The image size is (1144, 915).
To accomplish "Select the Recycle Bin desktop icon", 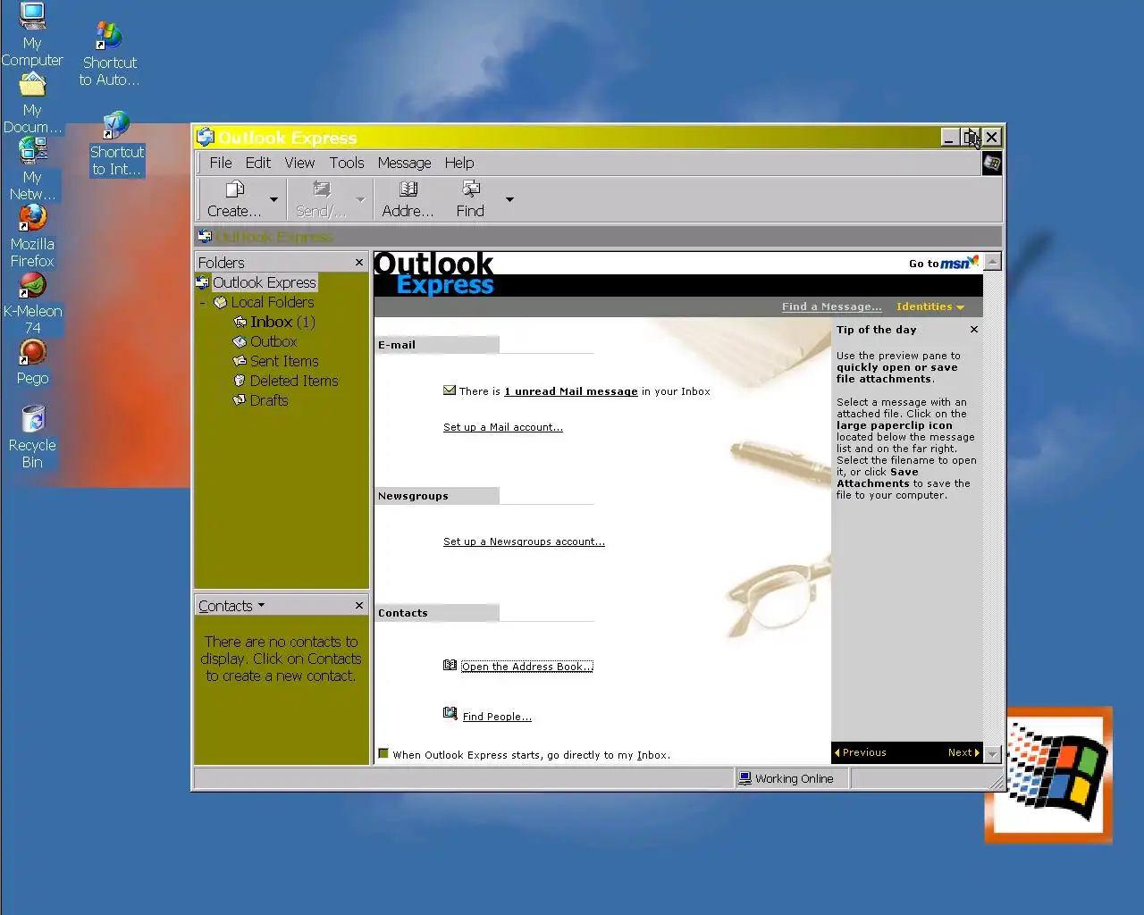I will (x=32, y=438).
